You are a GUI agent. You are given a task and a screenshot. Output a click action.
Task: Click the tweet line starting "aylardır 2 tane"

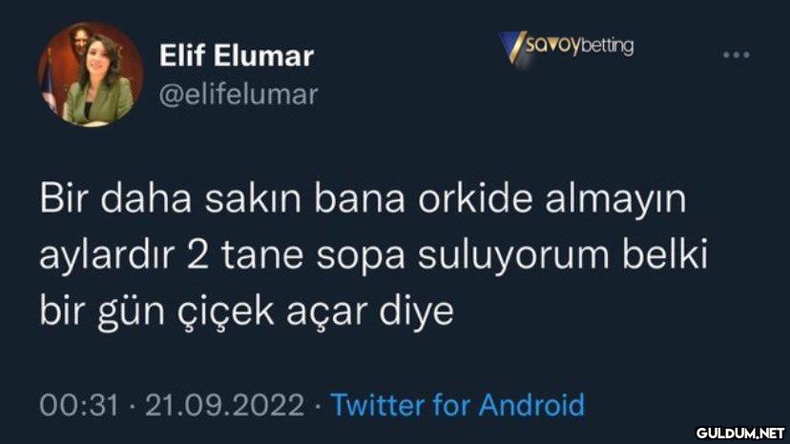click(374, 255)
